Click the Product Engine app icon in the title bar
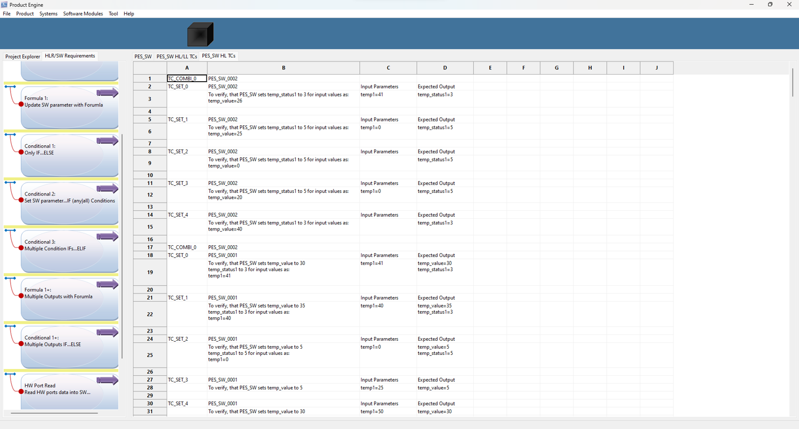The width and height of the screenshot is (799, 429). [4, 5]
